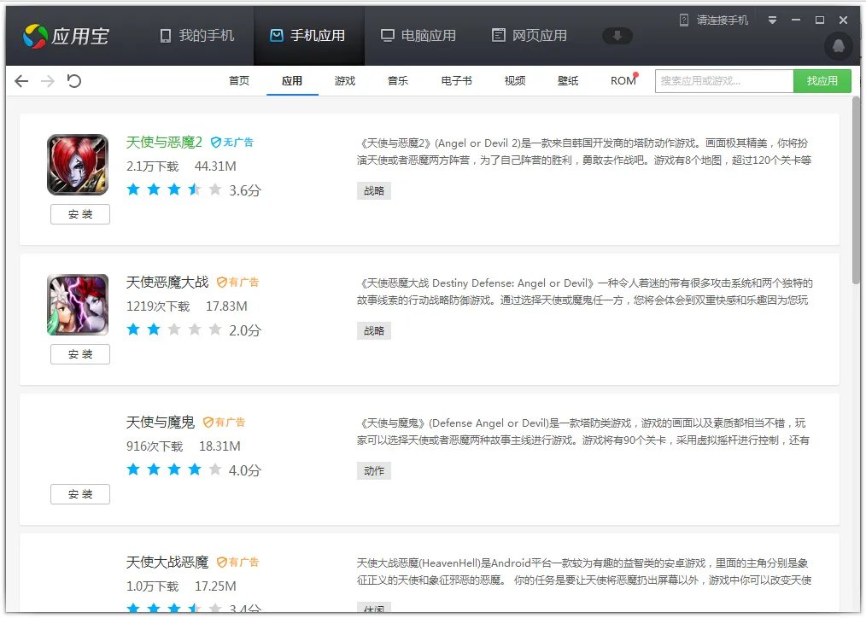Image resolution: width=866 pixels, height=618 pixels.
Task: Select the 游戏 category
Action: click(x=345, y=81)
